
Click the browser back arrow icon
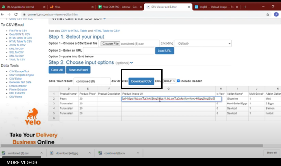pyautogui.click(x=3, y=14)
